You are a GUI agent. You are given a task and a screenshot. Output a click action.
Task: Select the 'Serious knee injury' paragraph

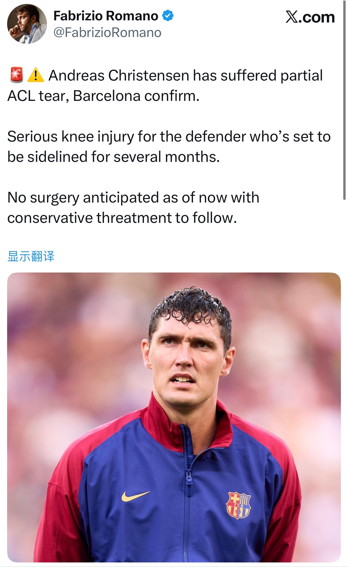click(169, 147)
